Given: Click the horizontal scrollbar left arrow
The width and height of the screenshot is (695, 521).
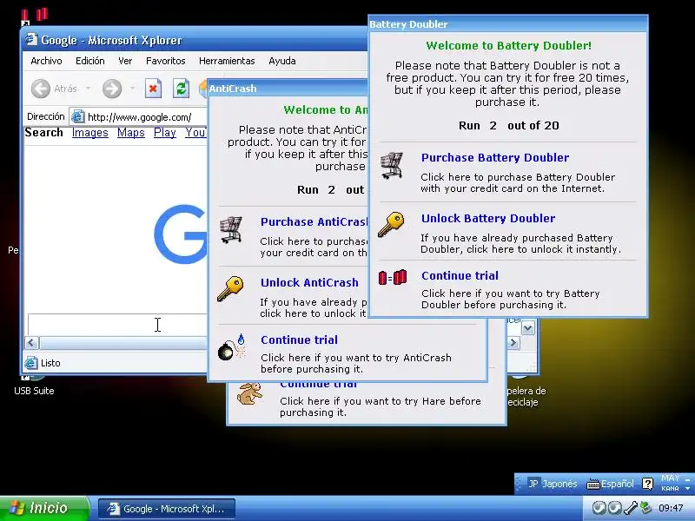Looking at the screenshot, I should point(32,342).
